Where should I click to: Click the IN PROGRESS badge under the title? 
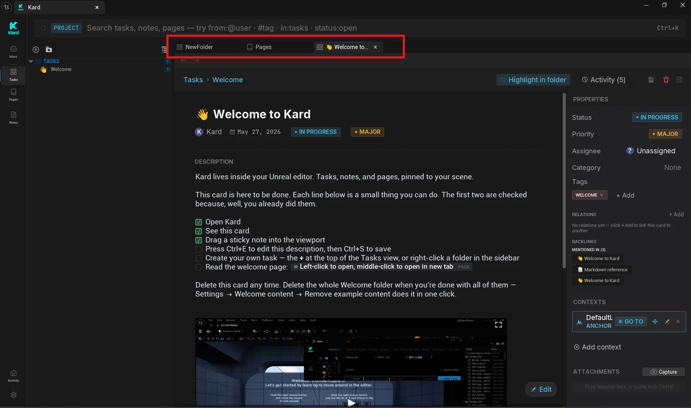coord(316,132)
